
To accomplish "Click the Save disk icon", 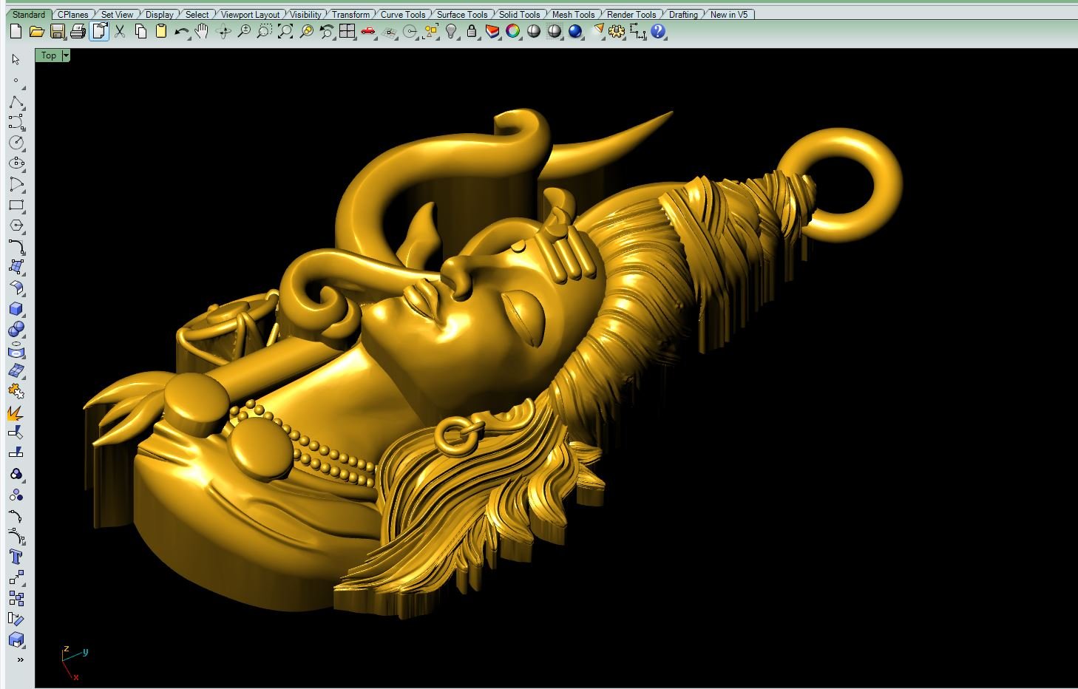I will click(58, 31).
